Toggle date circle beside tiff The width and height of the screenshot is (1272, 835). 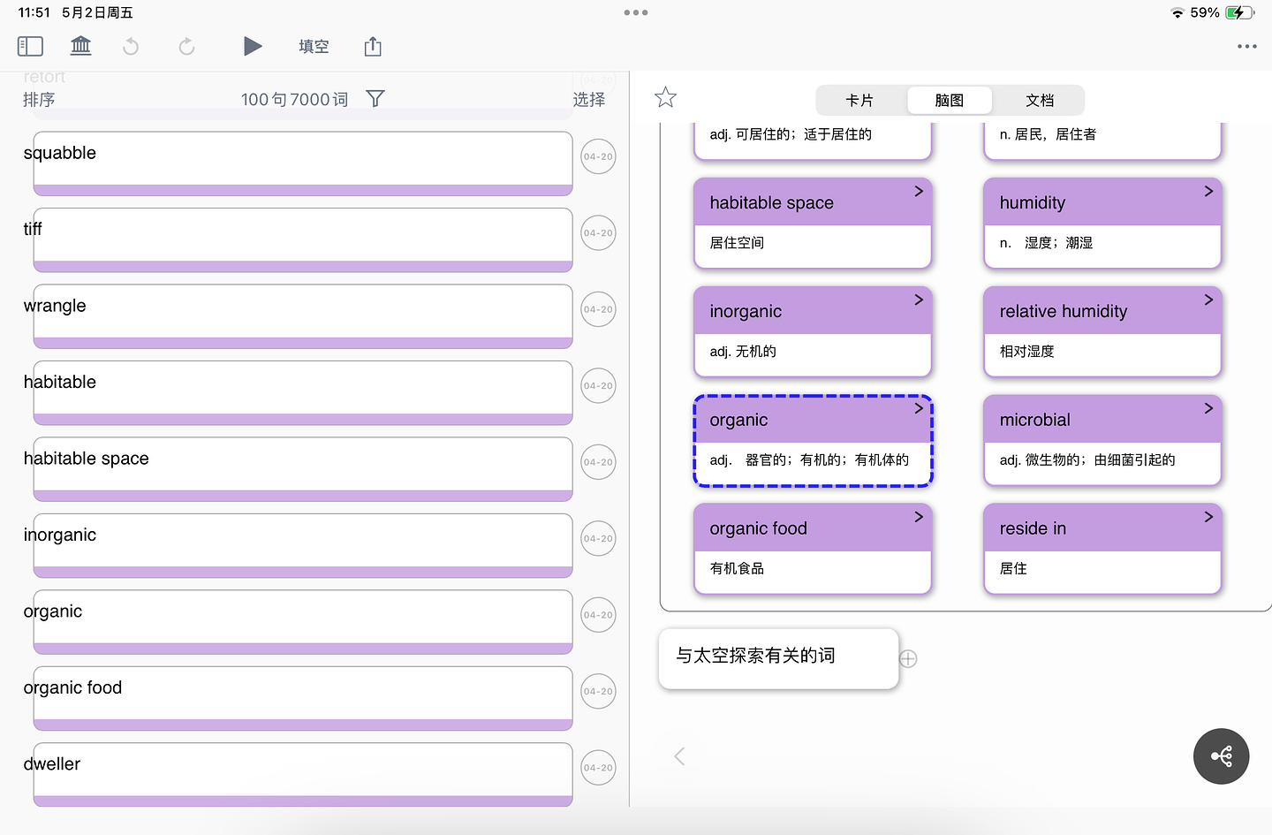point(598,233)
